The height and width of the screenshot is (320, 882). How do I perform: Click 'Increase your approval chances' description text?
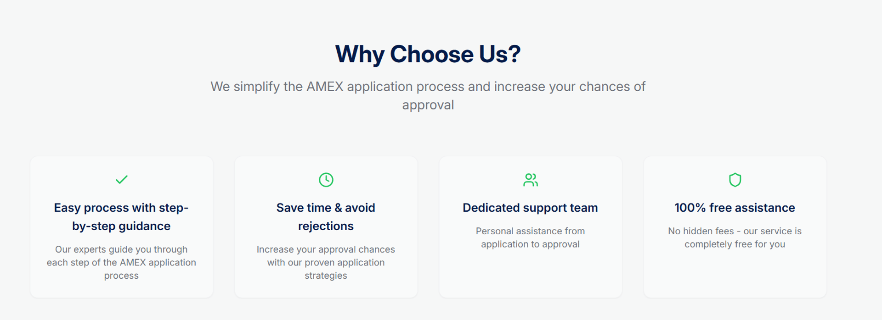(326, 262)
